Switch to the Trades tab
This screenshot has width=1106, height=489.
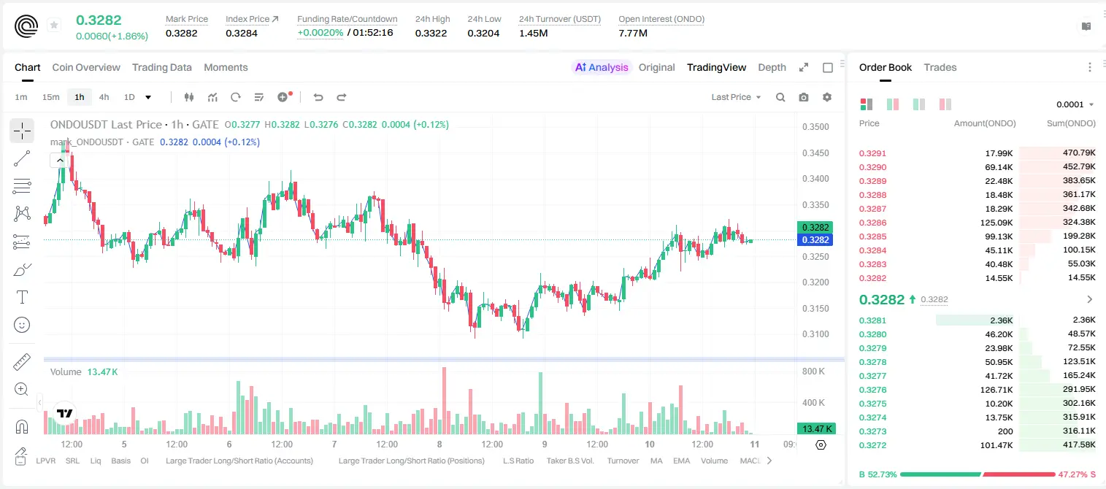(940, 67)
